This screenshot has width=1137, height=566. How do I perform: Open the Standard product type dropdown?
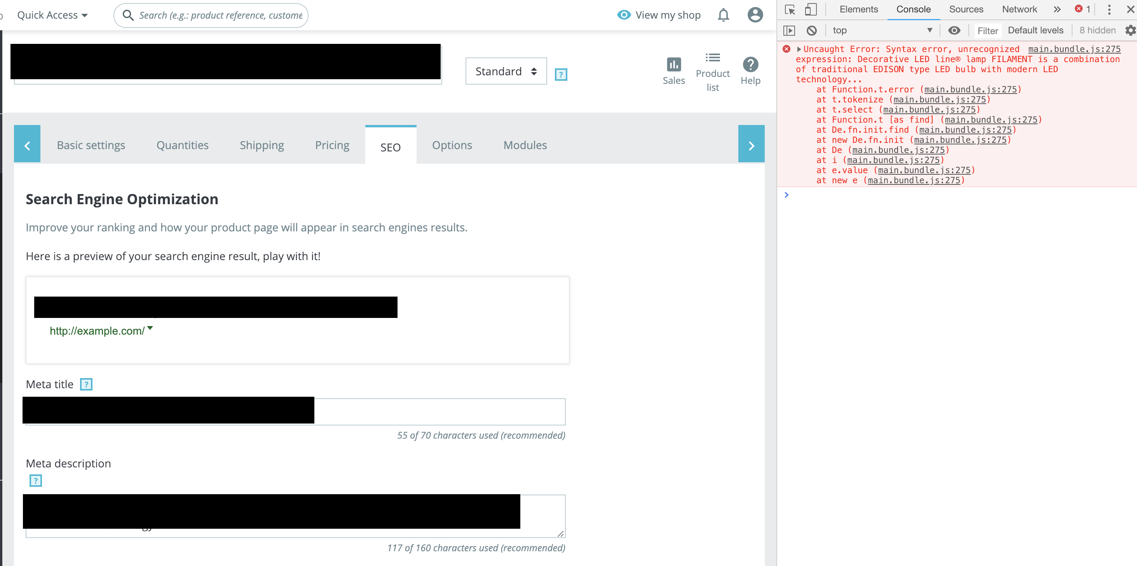click(506, 71)
